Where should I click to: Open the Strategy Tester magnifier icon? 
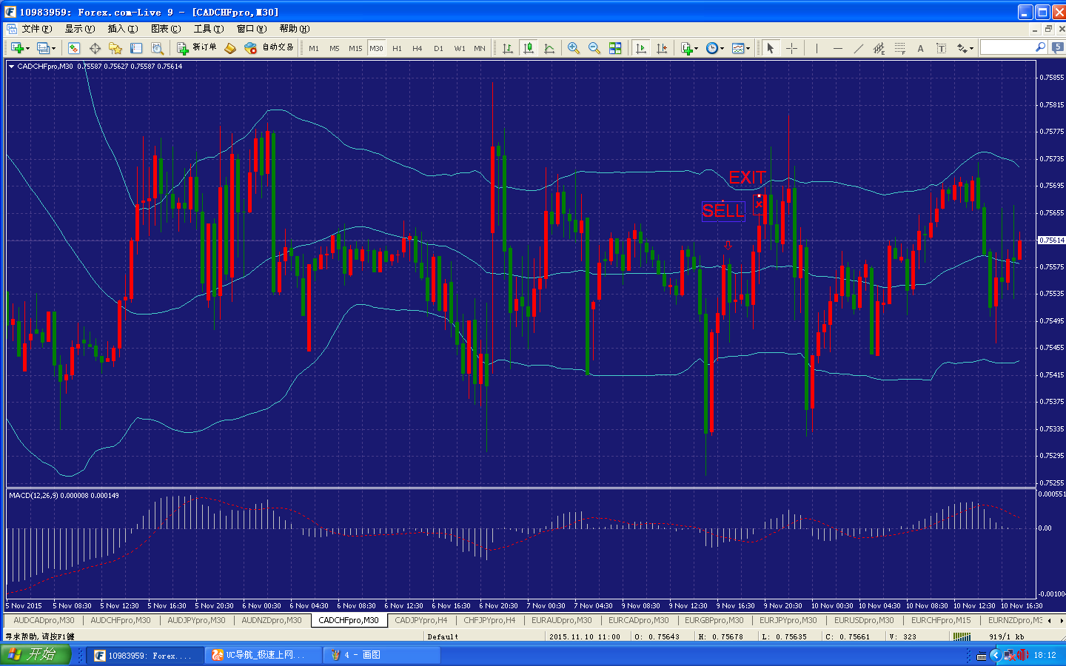pyautogui.click(x=157, y=48)
